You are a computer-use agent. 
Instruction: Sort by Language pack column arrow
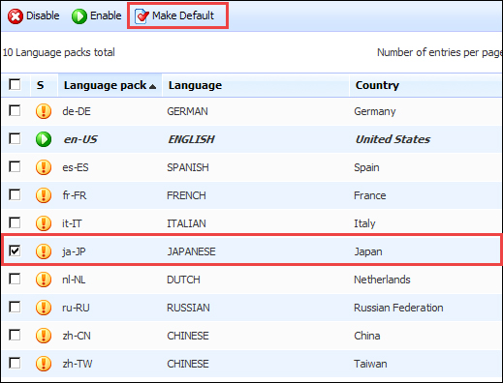point(153,86)
